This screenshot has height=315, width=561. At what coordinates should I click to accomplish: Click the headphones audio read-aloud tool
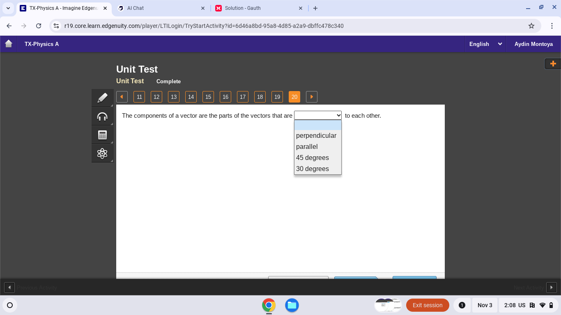click(x=102, y=116)
